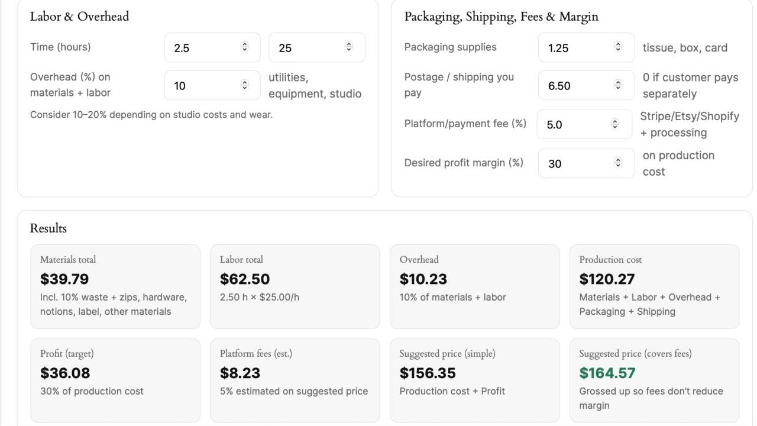Select the Materials total result card
This screenshot has width=757, height=426.
(x=115, y=286)
